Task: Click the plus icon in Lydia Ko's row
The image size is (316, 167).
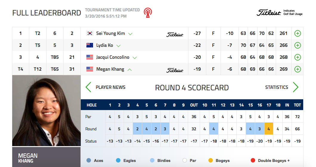Action: pos(298,45)
